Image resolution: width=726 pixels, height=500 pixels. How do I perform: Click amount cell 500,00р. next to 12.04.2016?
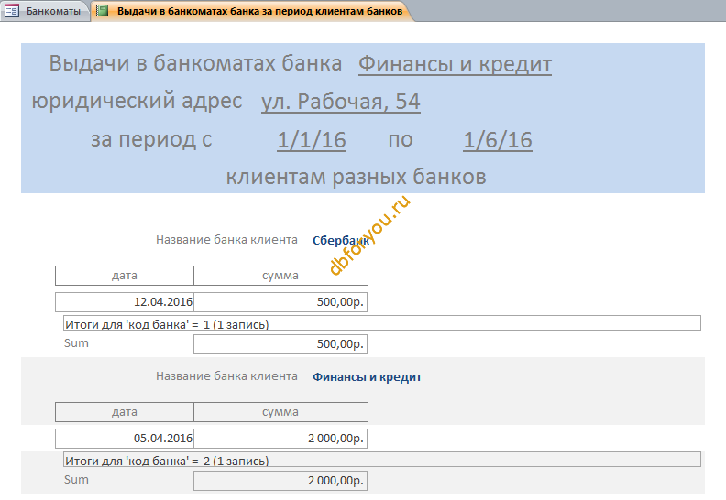(x=280, y=302)
